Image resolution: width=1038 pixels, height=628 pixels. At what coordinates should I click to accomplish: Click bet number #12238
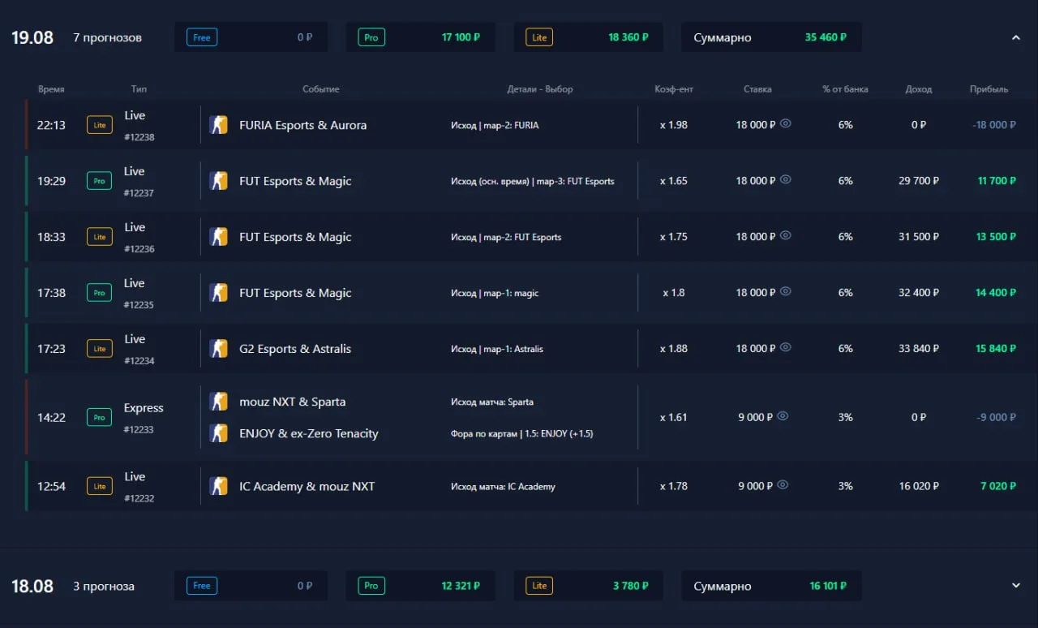click(139, 137)
